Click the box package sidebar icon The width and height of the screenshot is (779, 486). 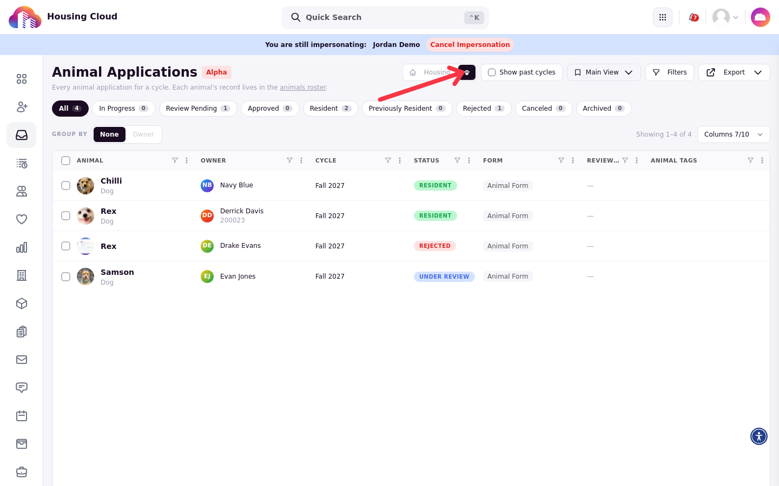(22, 303)
